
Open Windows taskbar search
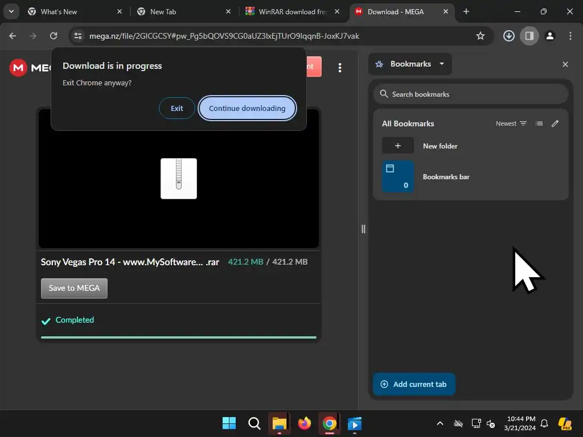point(254,423)
